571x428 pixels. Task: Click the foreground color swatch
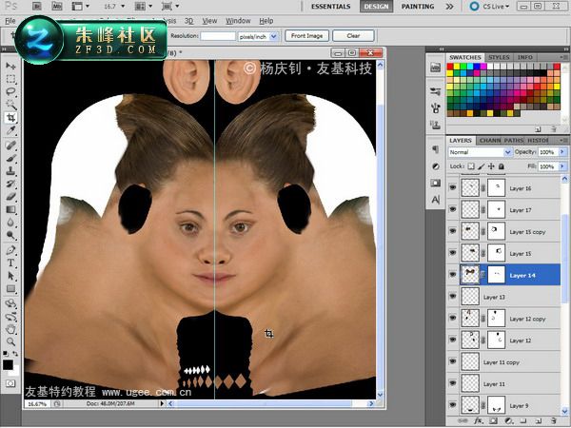tap(8, 364)
